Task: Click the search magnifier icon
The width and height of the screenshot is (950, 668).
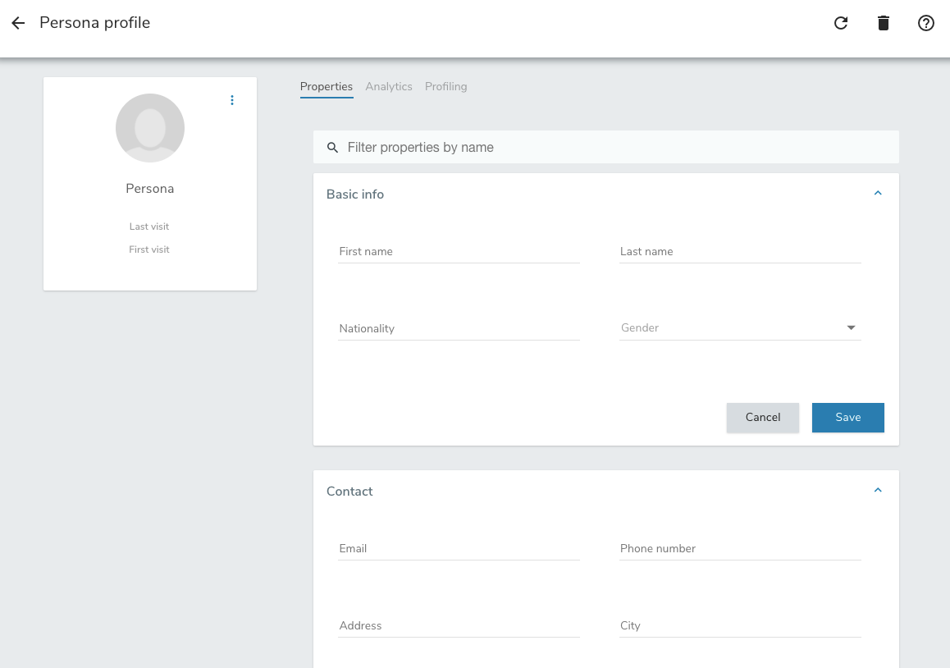Action: click(332, 148)
